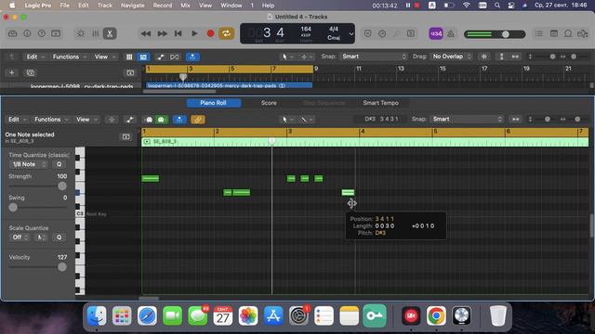Switch to the Piano Roll tab
595x334 pixels.
click(213, 103)
